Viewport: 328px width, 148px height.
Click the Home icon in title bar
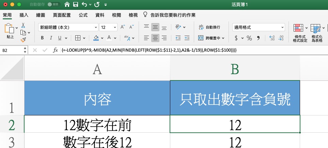67,4
